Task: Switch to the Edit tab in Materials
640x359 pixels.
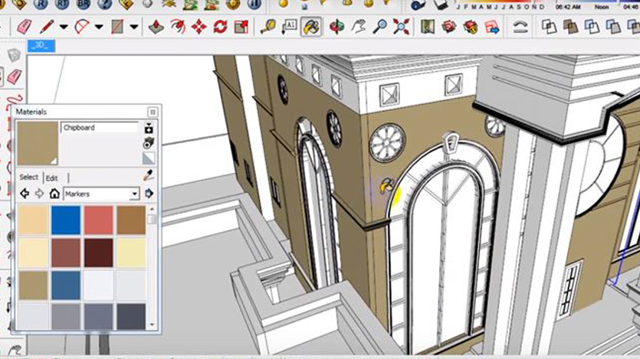Action: coord(51,178)
